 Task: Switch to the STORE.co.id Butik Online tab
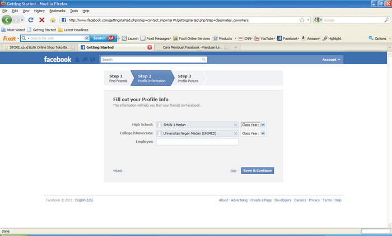pos(40,47)
